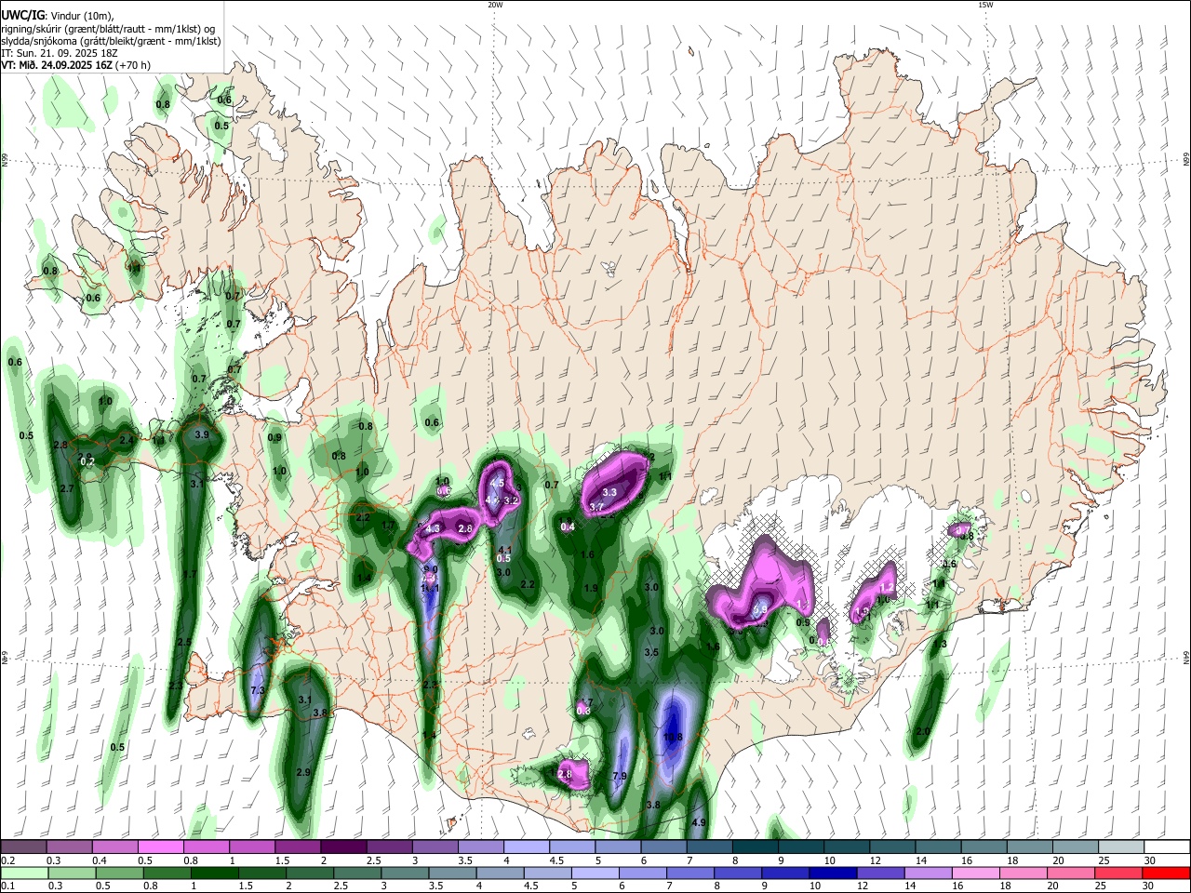Click the '7.9' precipitation value on the map
The height and width of the screenshot is (893, 1191).
(x=620, y=776)
